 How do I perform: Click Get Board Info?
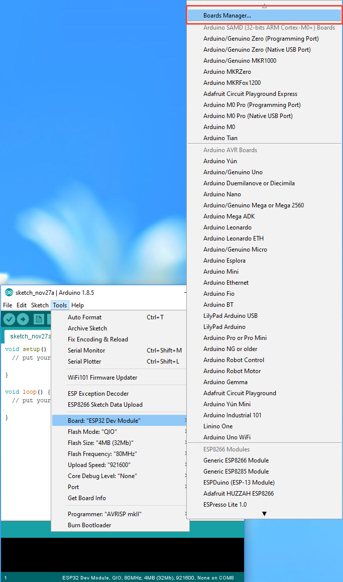pyautogui.click(x=120, y=498)
